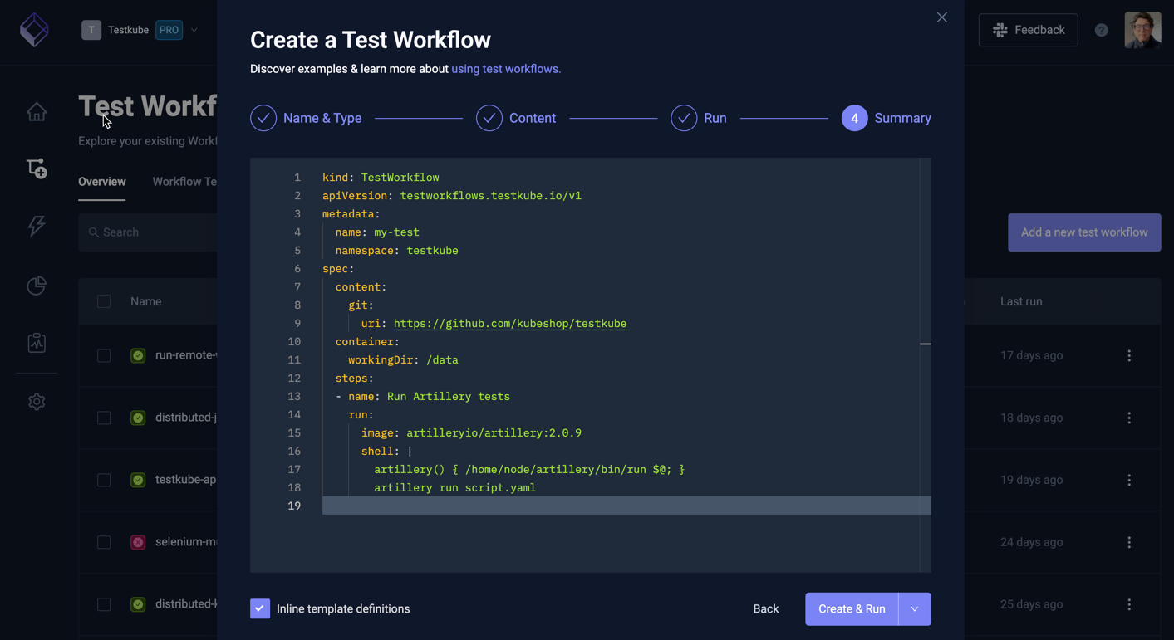Toggle the select-all checkbox in the table header

[x=104, y=301]
